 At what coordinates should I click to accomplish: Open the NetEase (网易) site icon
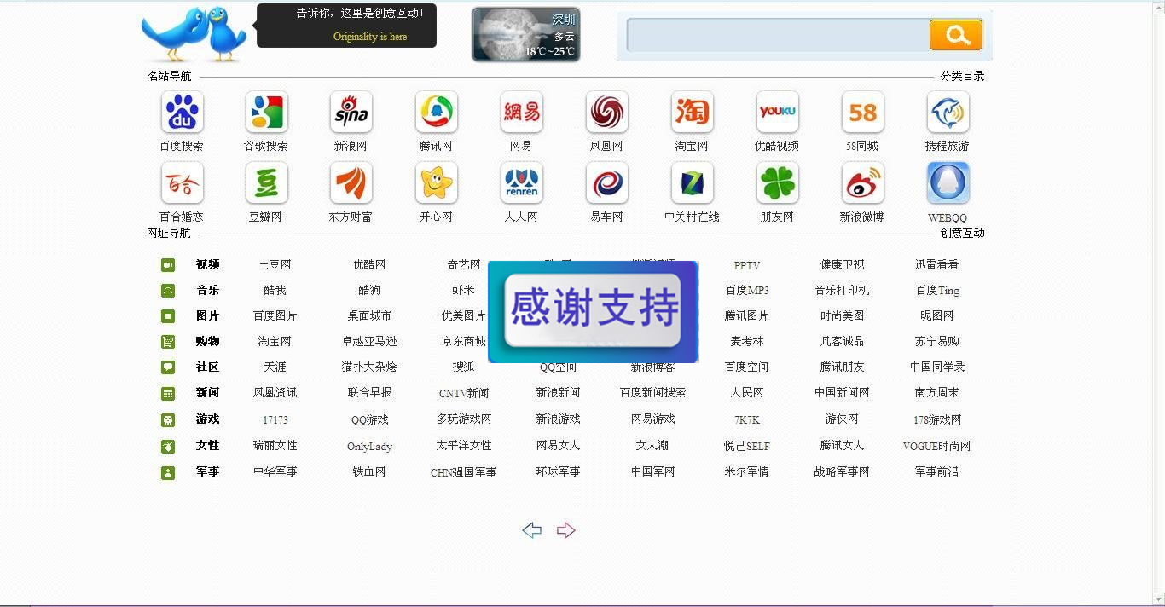[x=522, y=113]
